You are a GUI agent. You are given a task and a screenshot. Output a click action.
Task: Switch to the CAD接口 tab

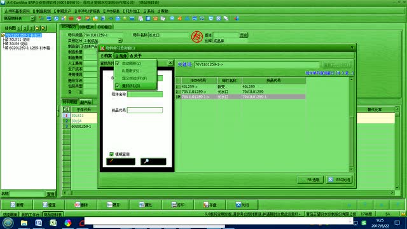point(104,27)
